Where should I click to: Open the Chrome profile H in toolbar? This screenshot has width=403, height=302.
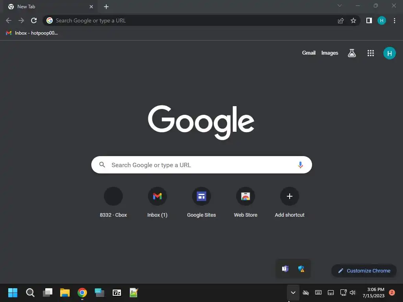[x=382, y=20]
